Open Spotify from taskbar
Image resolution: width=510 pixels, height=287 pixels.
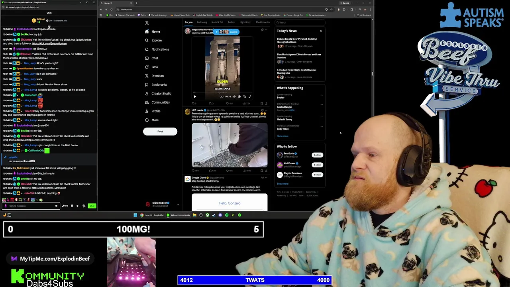coord(227,215)
